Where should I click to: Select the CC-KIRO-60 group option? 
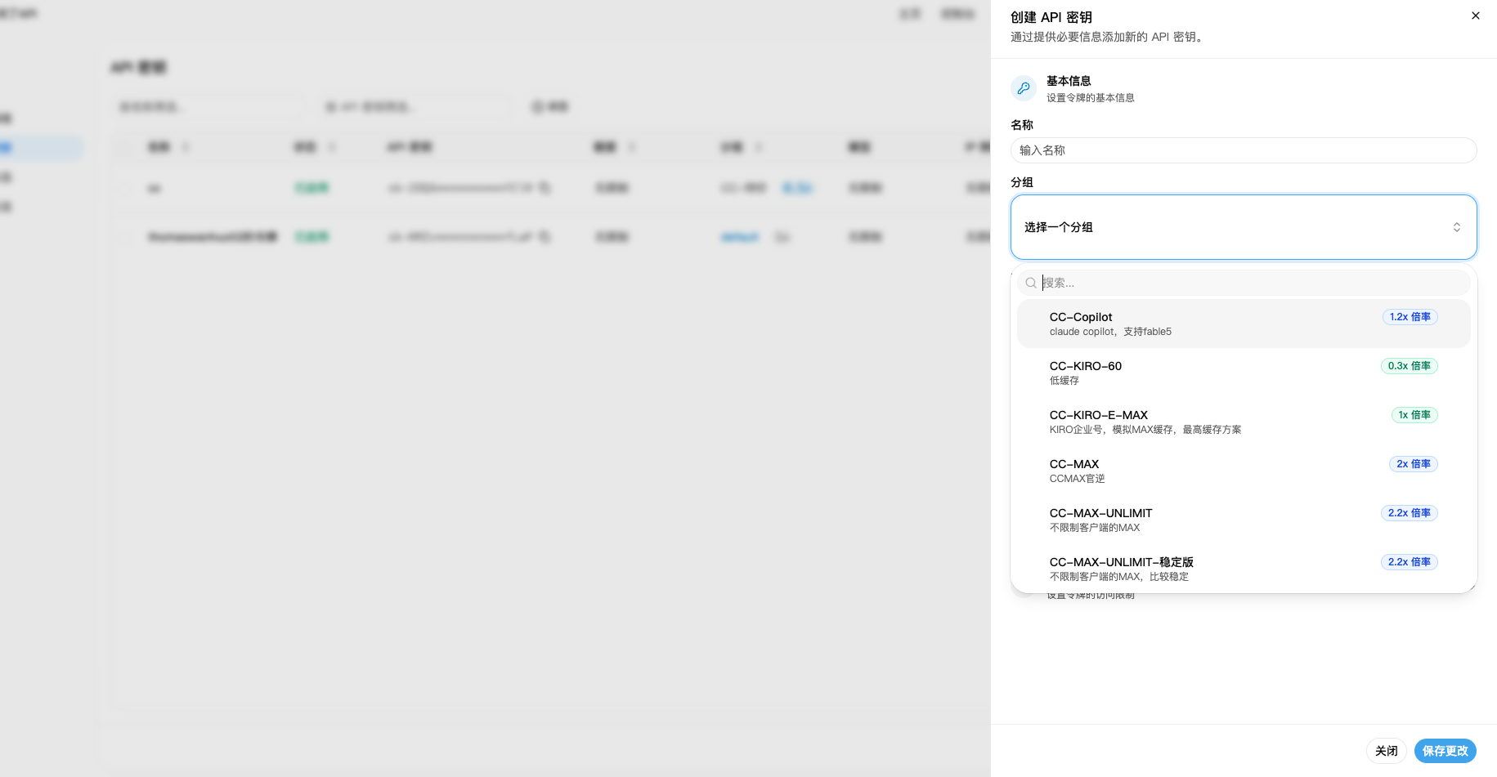coord(1244,373)
